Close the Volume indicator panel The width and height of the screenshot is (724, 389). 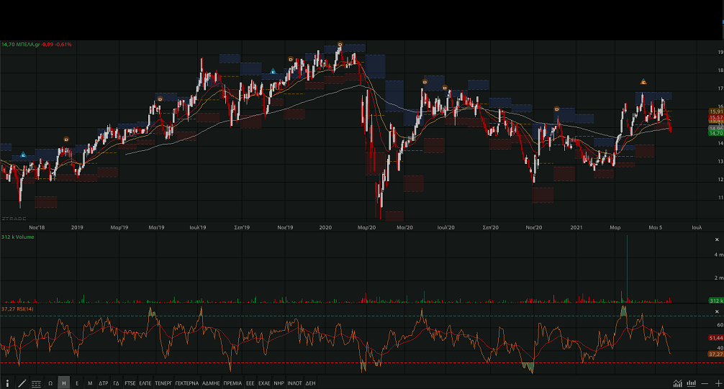point(717,237)
